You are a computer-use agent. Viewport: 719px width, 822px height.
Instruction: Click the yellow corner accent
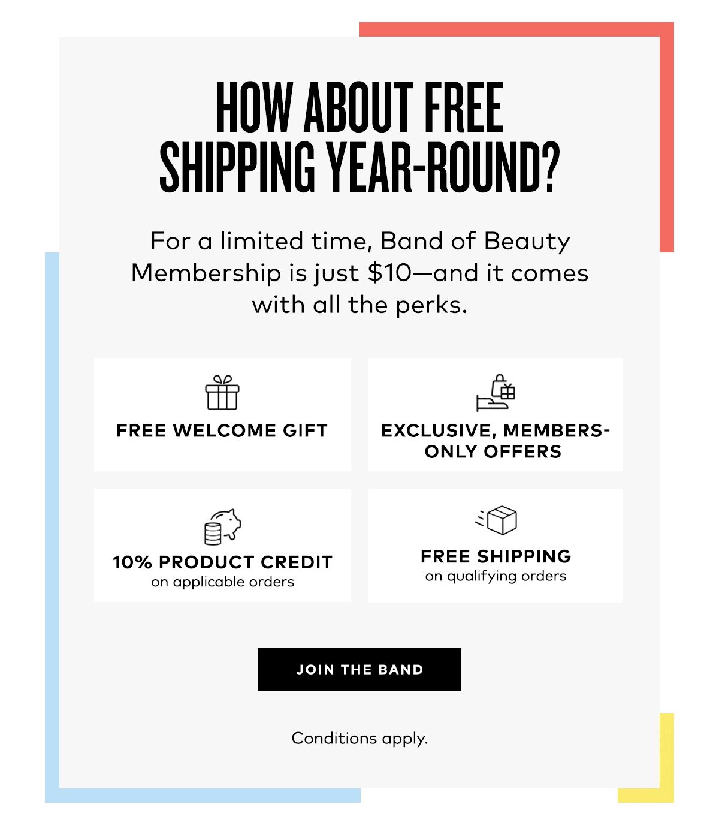[667, 758]
